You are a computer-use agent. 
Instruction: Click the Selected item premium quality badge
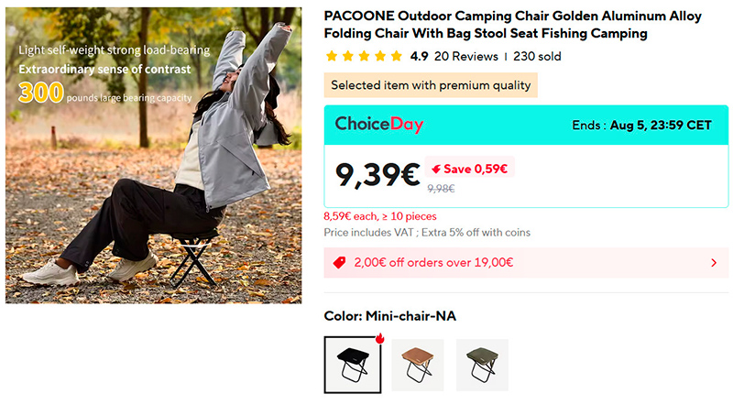(431, 85)
